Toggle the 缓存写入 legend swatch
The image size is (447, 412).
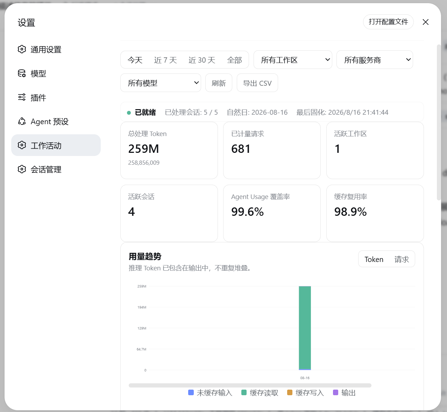[x=290, y=392]
